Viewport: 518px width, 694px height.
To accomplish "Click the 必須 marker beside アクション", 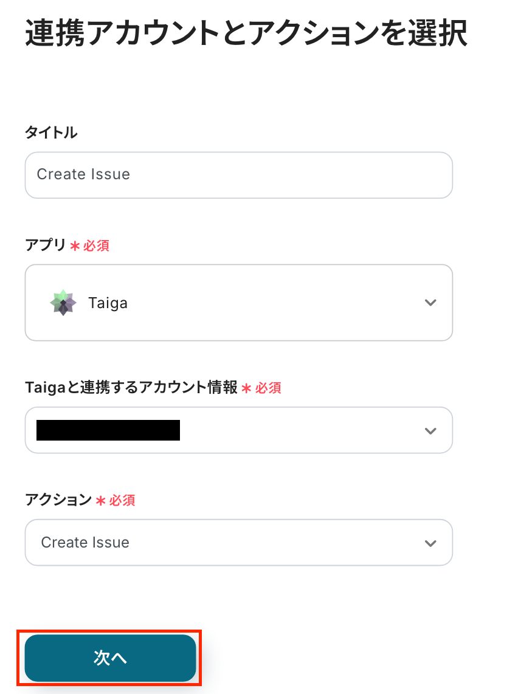I will [122, 500].
